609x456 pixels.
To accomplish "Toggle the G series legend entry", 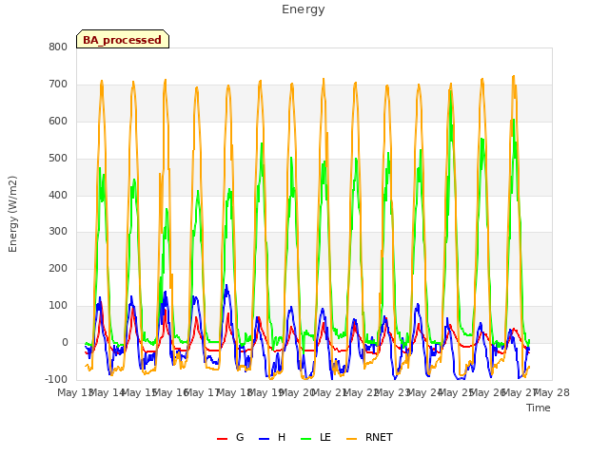I will (x=230, y=437).
